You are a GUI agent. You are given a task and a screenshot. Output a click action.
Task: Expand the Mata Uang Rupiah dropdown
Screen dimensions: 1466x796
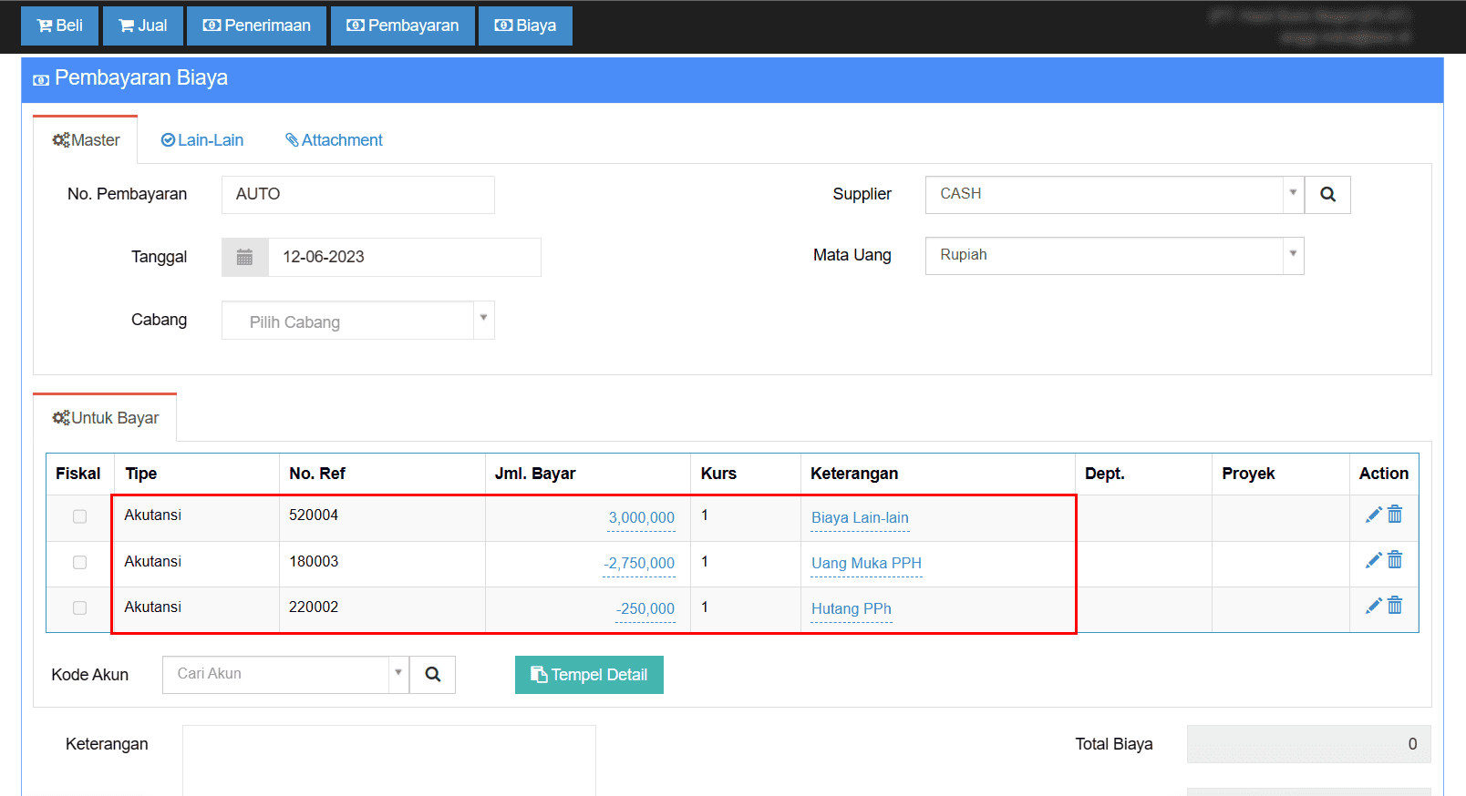coord(1114,256)
